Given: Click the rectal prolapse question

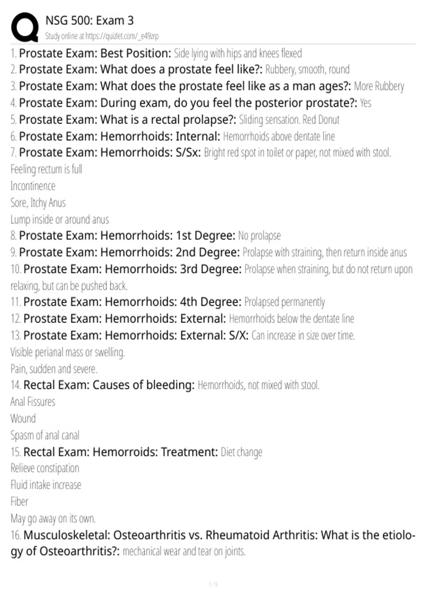Looking at the screenshot, I should click(x=127, y=119).
